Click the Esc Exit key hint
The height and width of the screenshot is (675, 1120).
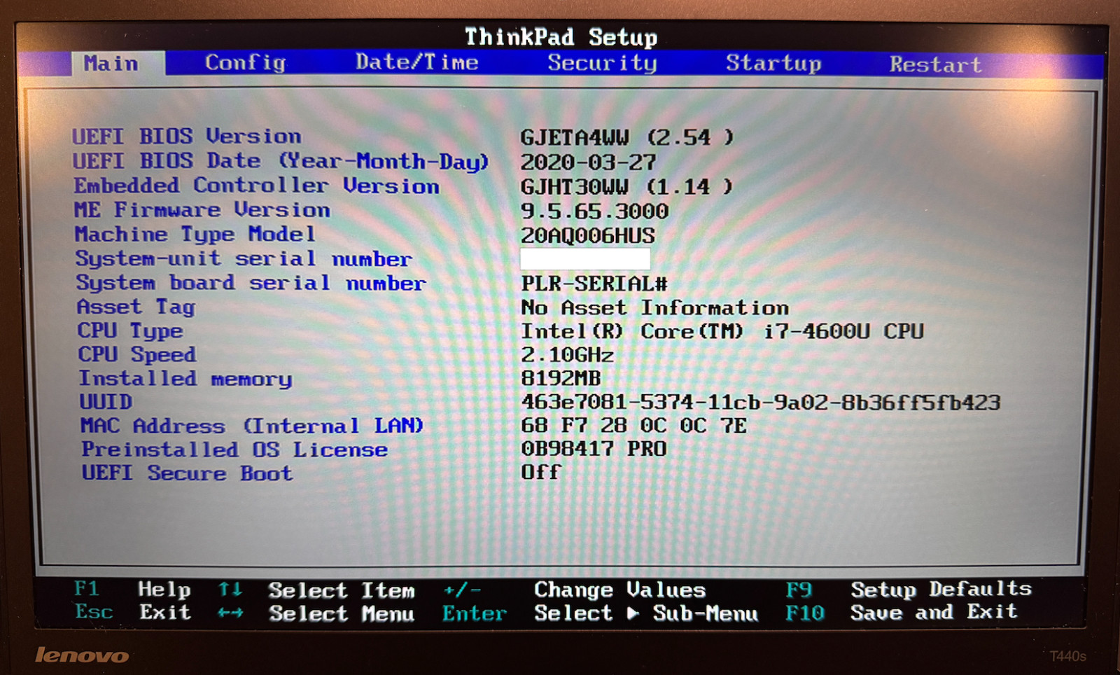click(133, 612)
